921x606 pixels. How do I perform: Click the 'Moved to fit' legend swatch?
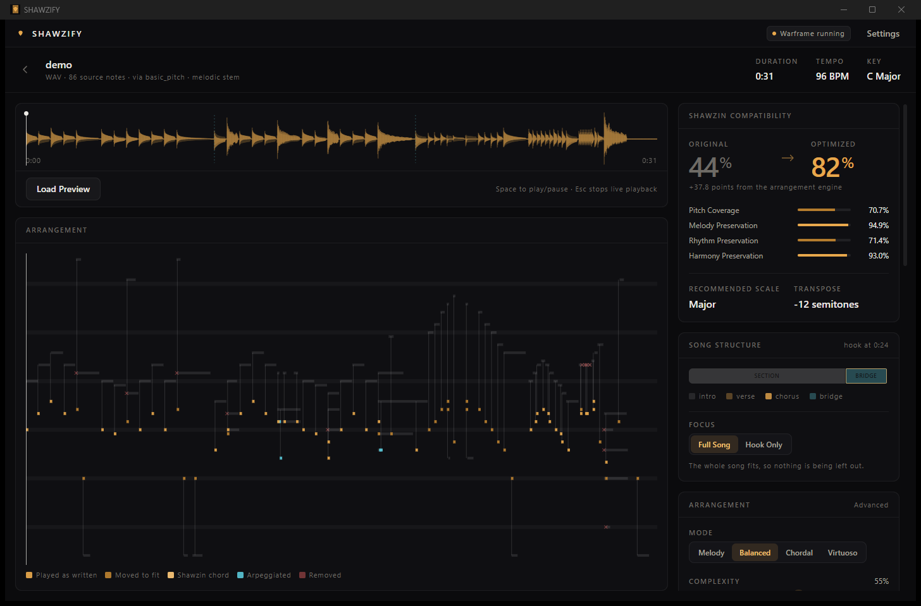(108, 575)
